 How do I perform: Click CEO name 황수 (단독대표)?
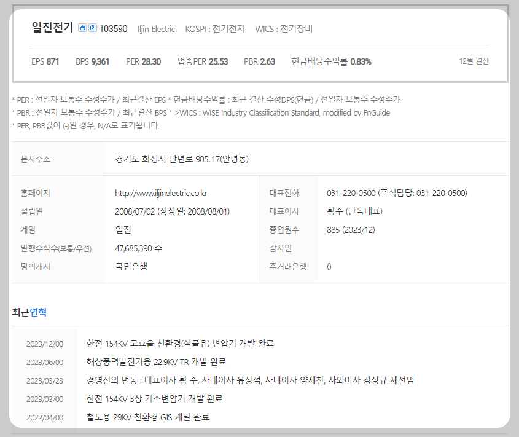354,211
